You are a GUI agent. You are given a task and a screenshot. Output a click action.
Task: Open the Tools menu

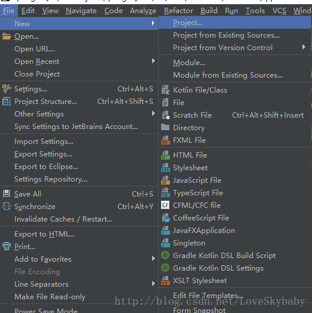point(255,11)
